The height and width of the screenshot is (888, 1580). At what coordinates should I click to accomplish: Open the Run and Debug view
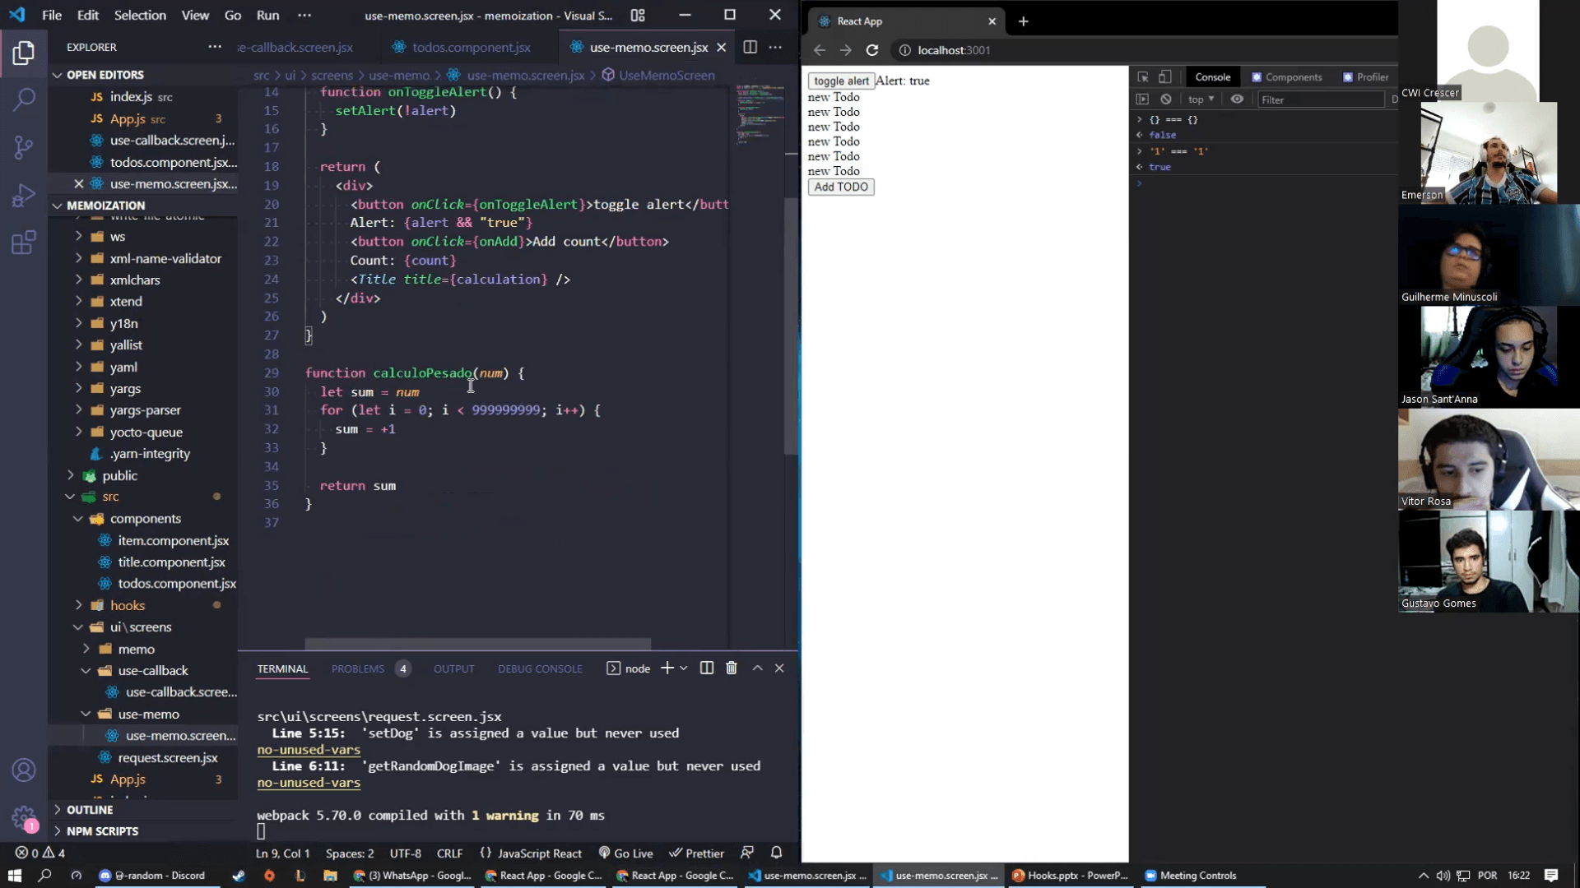(x=24, y=196)
